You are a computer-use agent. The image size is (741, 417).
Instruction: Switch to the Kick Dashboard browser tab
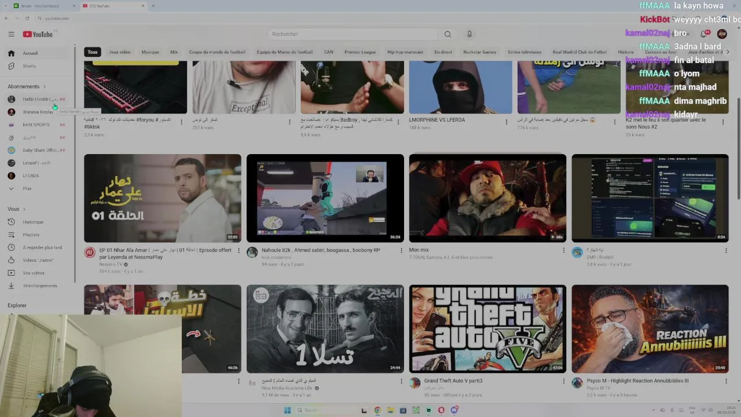coord(45,6)
